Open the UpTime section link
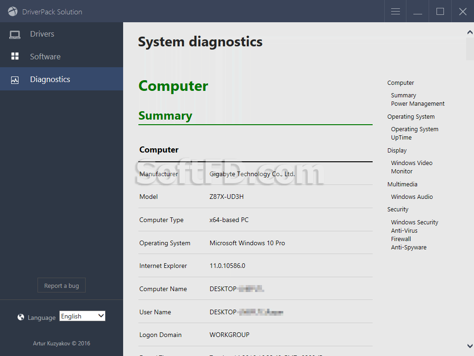The height and width of the screenshot is (356, 474). [401, 137]
